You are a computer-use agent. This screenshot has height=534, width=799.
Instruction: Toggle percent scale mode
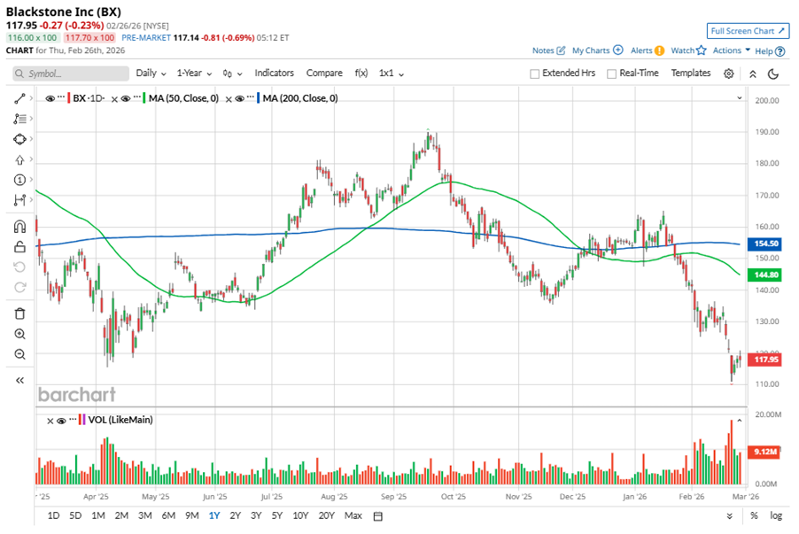click(x=754, y=515)
